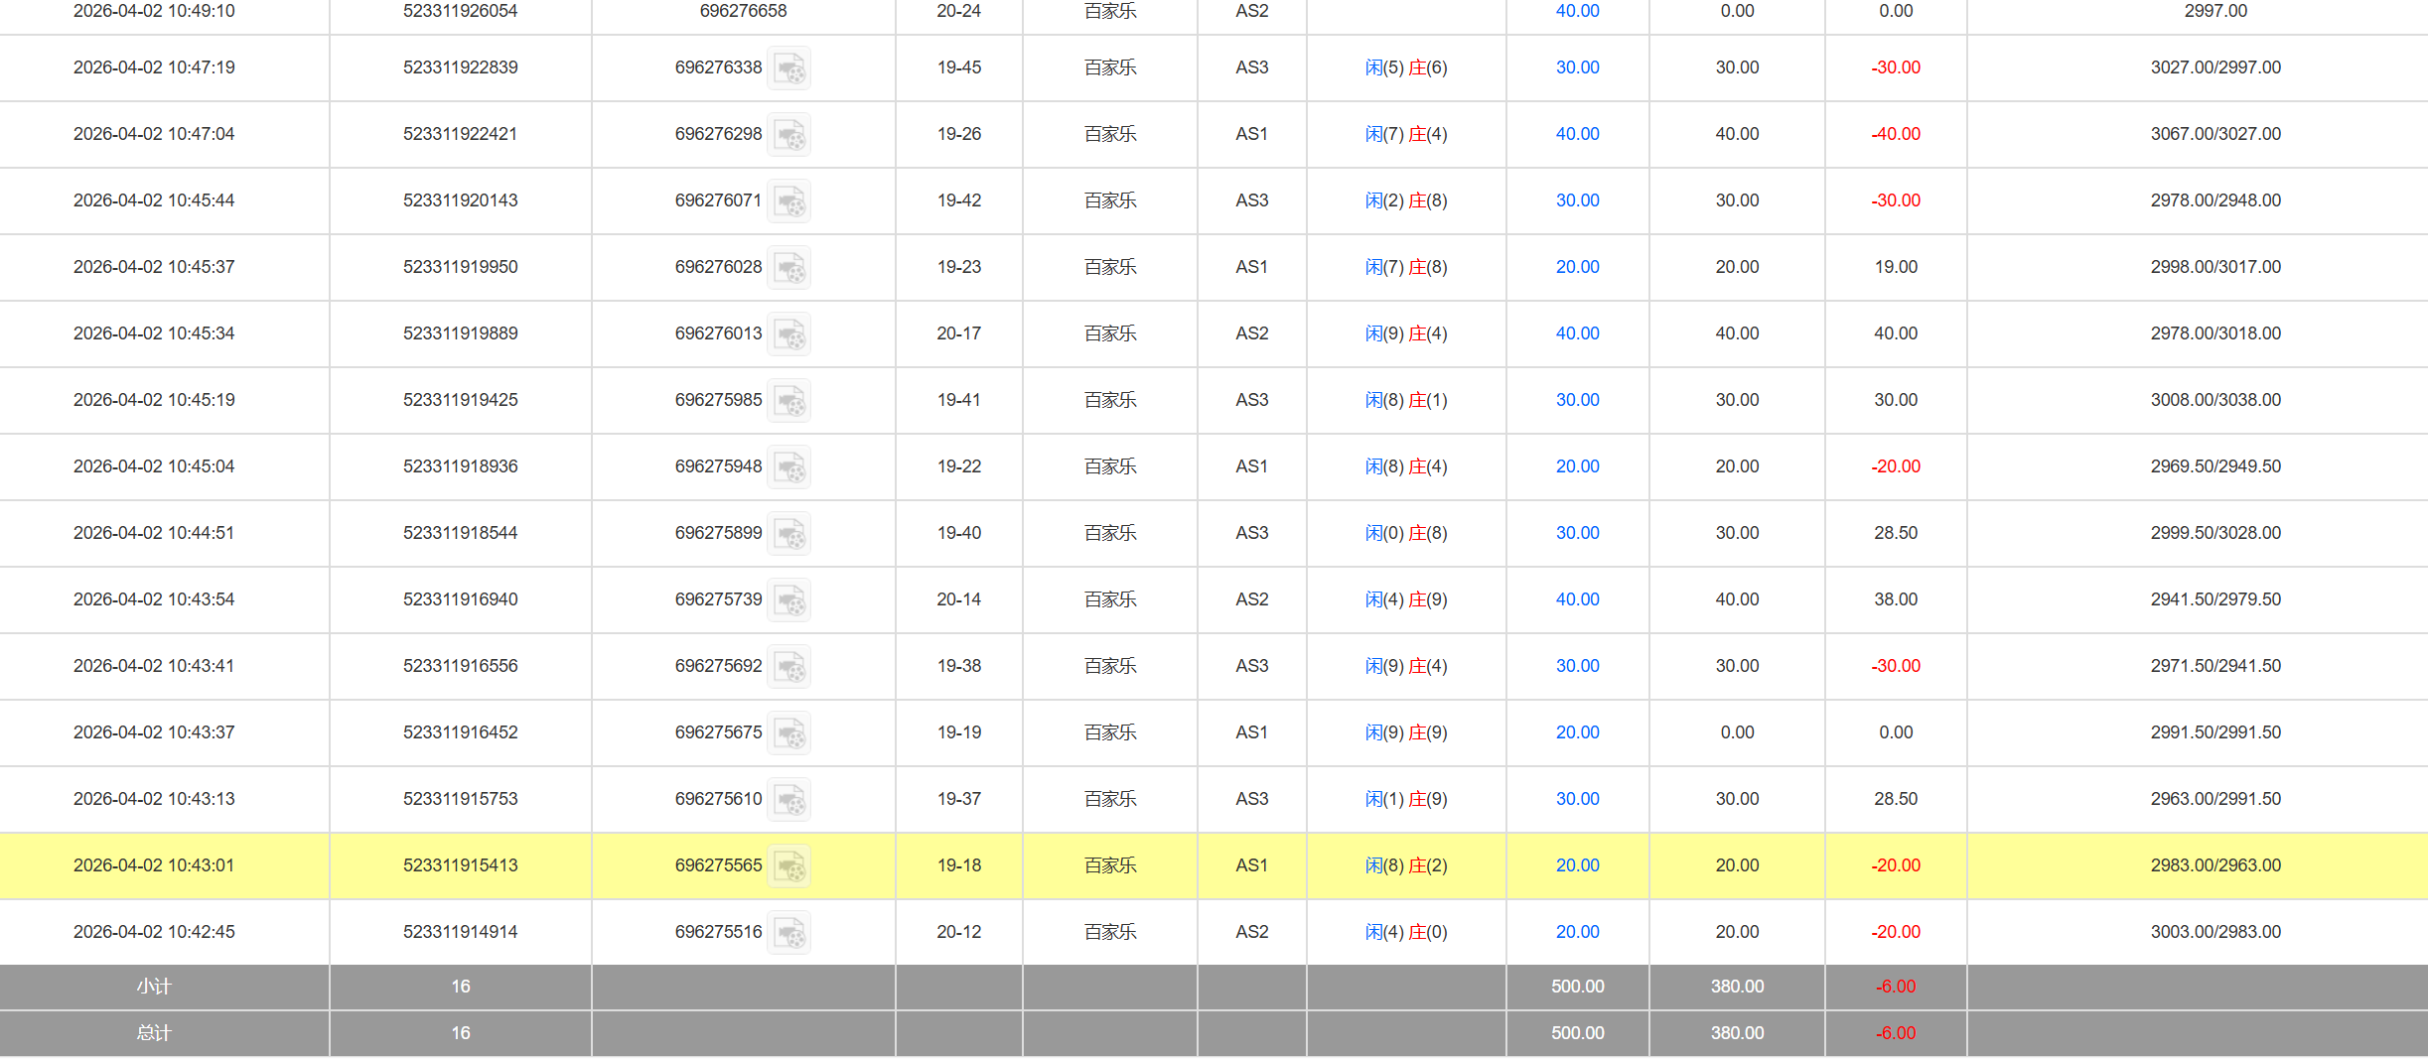Select the 小计 subtotal row label
This screenshot has width=2428, height=1059.
pyautogui.click(x=154, y=987)
